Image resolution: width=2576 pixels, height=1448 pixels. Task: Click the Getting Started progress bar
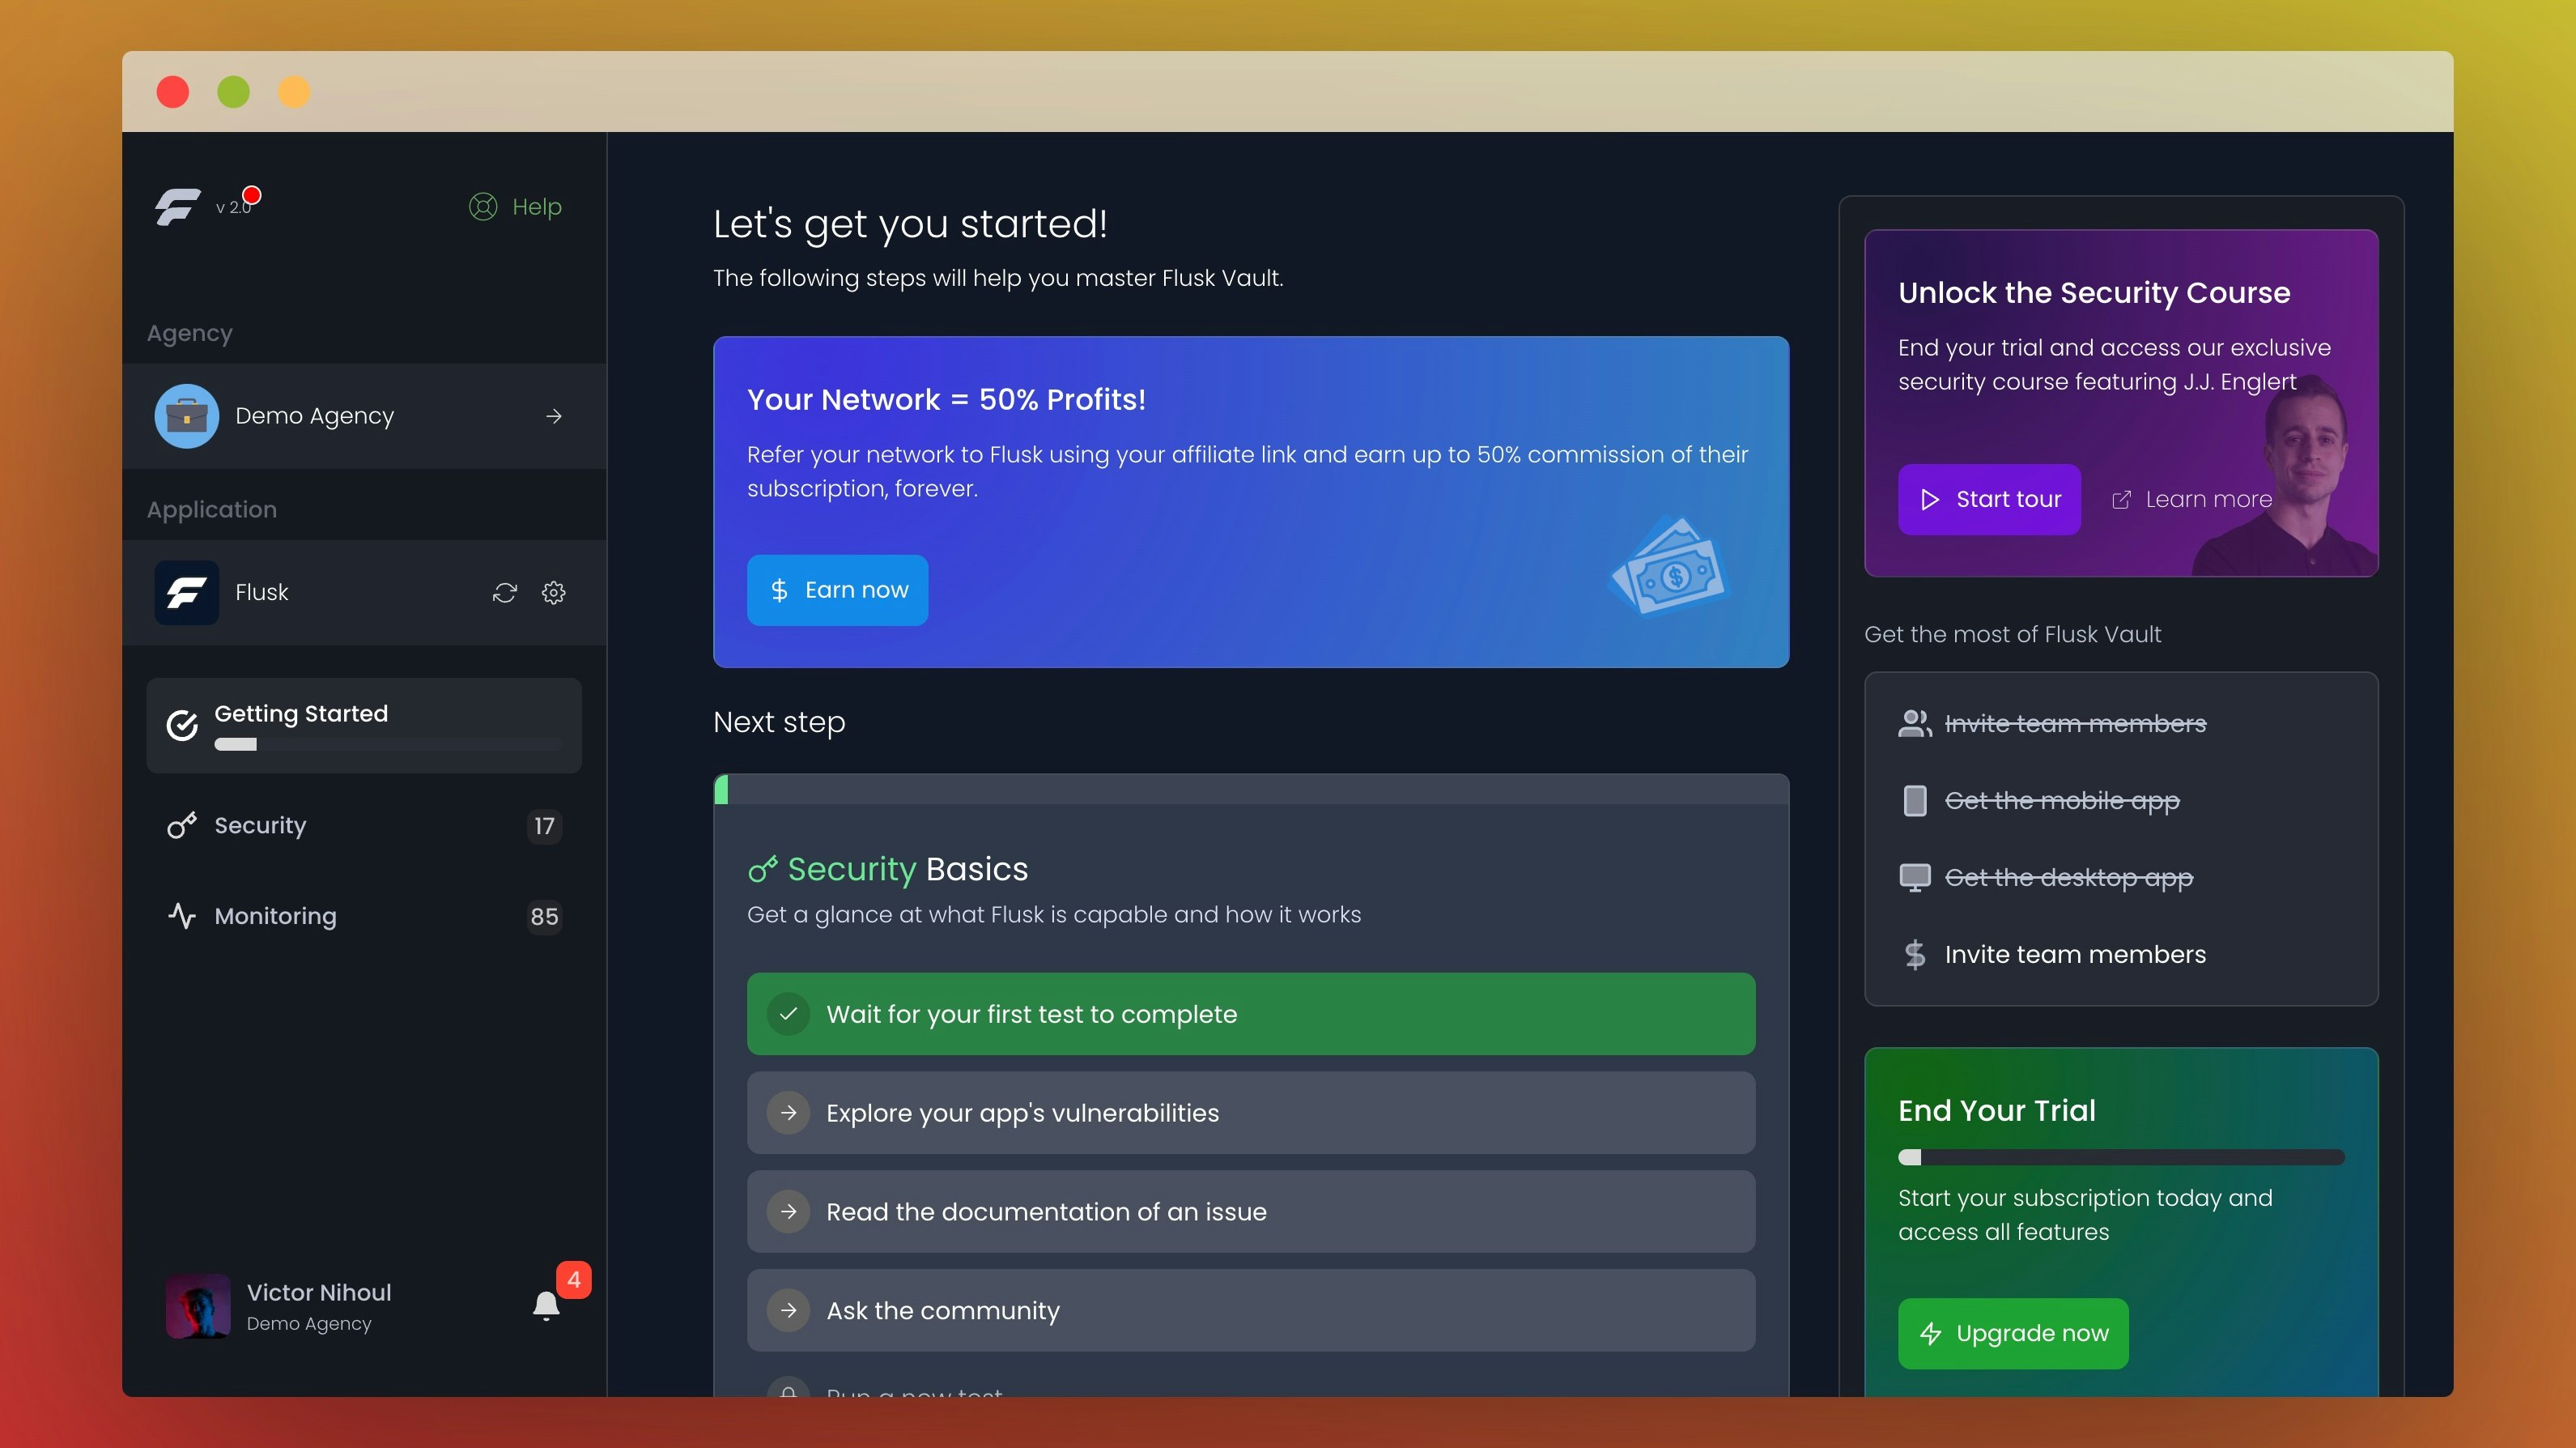tap(388, 744)
